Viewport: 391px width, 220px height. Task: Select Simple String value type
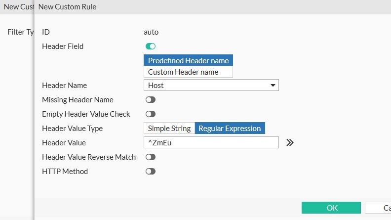(169, 129)
